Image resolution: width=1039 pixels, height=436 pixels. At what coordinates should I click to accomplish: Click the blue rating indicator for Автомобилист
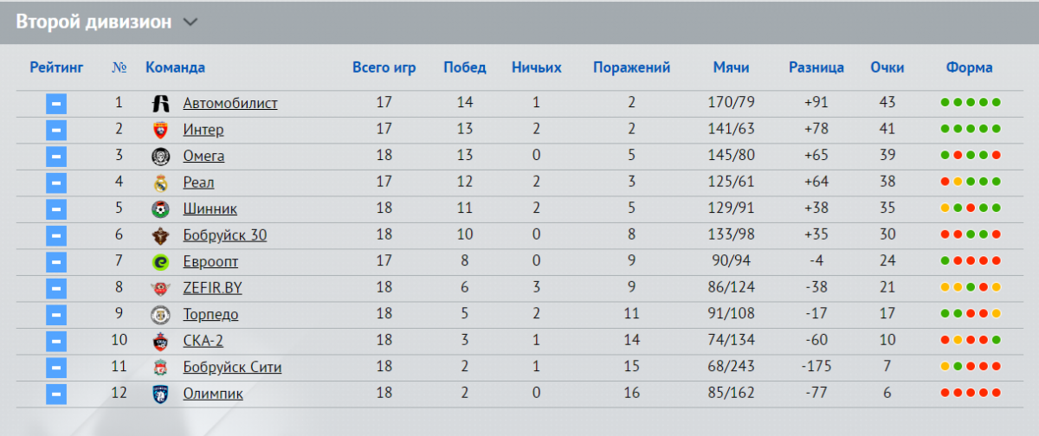(56, 104)
